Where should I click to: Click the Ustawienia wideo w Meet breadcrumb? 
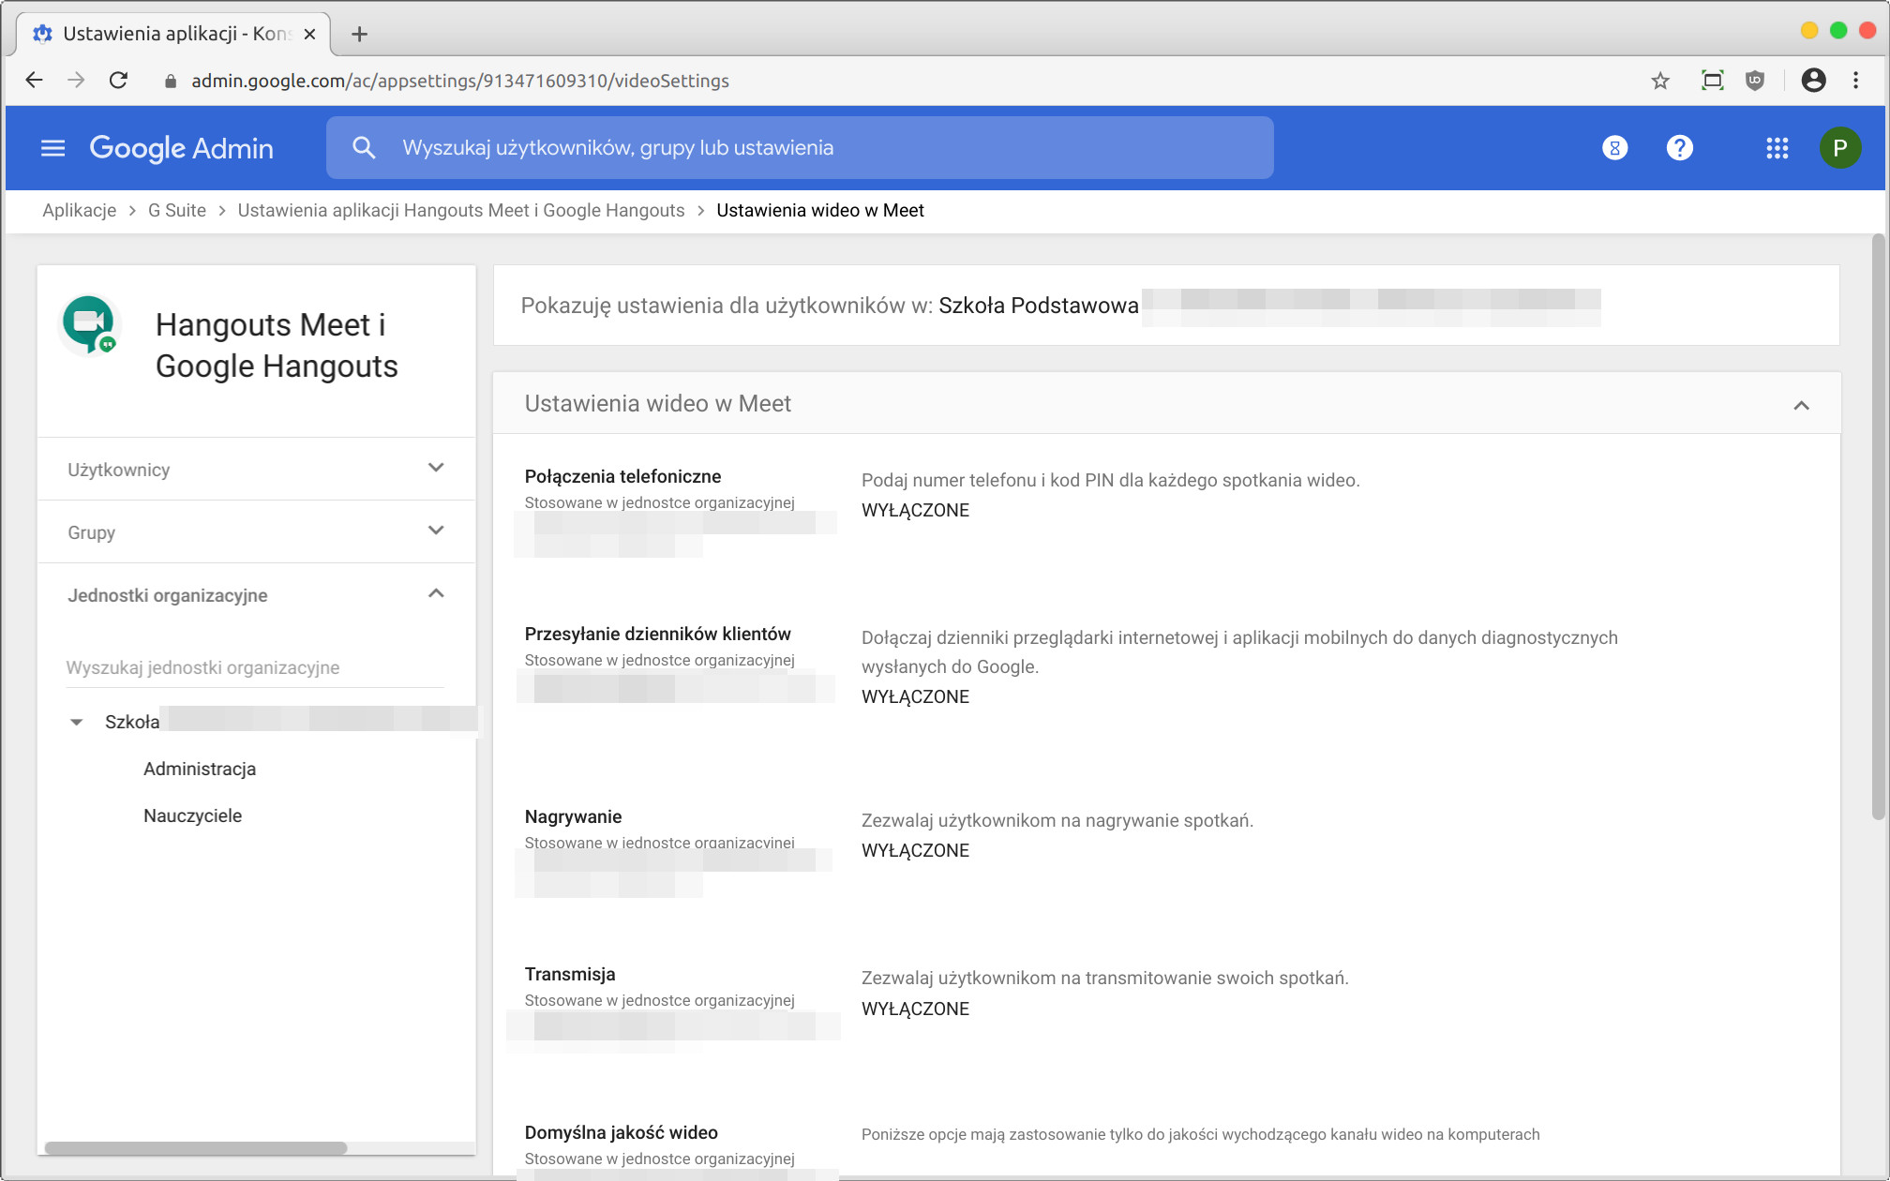pyautogui.click(x=820, y=211)
